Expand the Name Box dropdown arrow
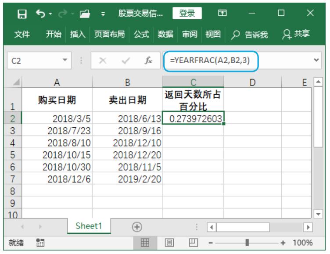The width and height of the screenshot is (330, 254). tap(65, 60)
